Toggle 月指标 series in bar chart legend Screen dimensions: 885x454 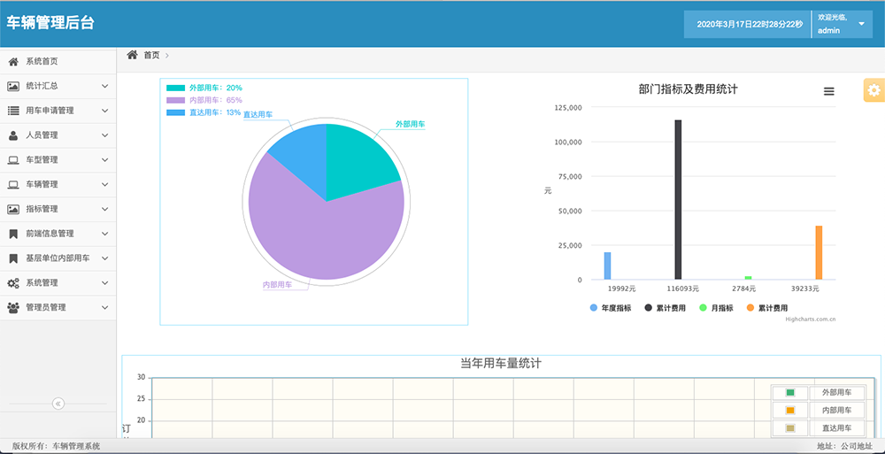716,308
